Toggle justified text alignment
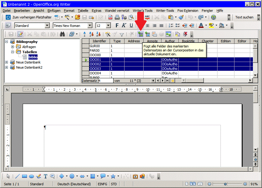This screenshot has width=262, height=188. (x=161, y=25)
